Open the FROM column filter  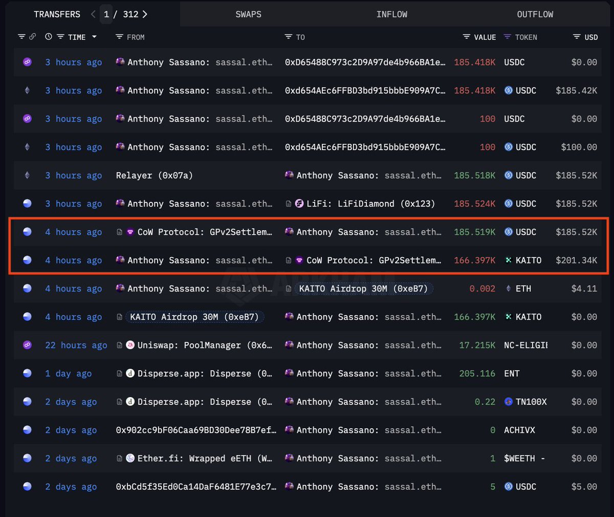[119, 37]
